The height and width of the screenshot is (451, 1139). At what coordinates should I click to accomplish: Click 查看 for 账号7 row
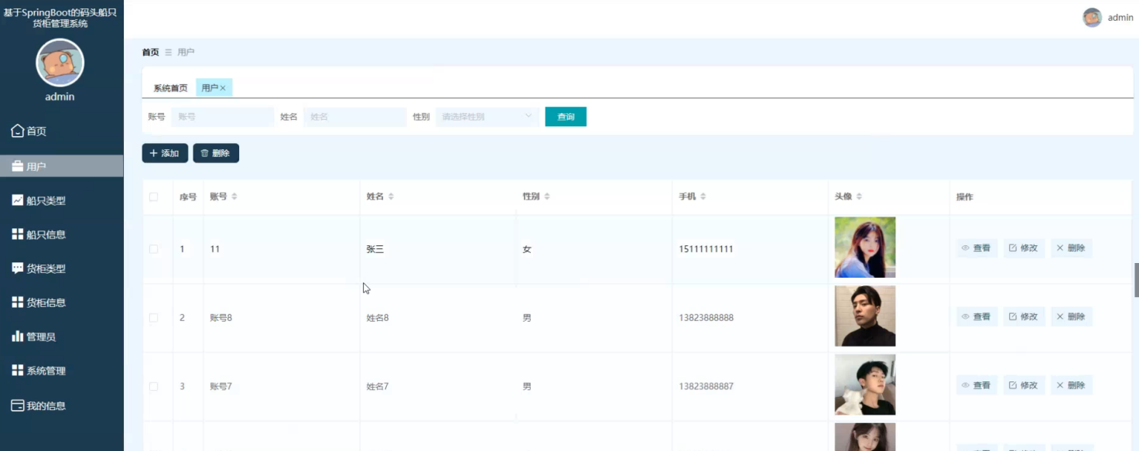coord(977,384)
